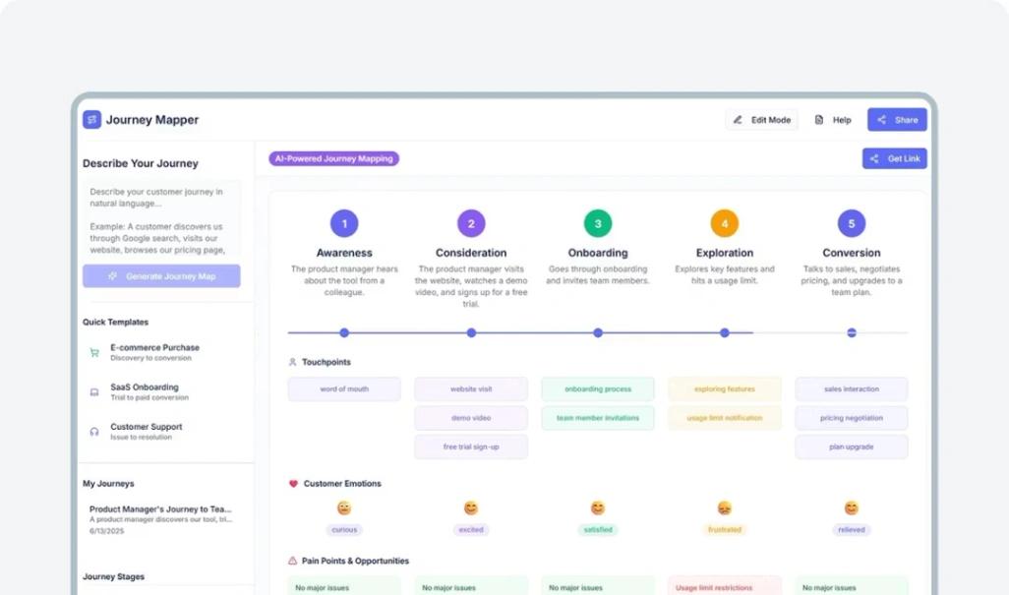
Task: Click the Journey Mapper logo icon
Action: 92,120
